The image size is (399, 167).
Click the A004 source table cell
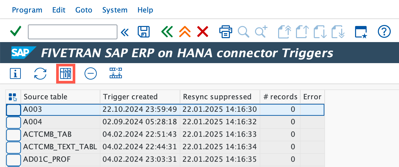point(60,122)
